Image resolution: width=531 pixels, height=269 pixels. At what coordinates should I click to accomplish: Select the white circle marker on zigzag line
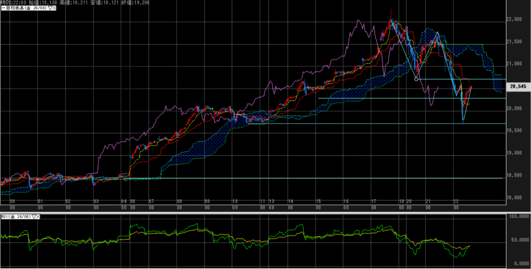point(416,79)
